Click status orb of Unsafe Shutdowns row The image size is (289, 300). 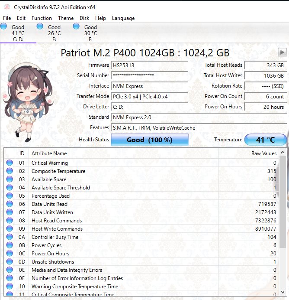pyautogui.click(x=10, y=261)
